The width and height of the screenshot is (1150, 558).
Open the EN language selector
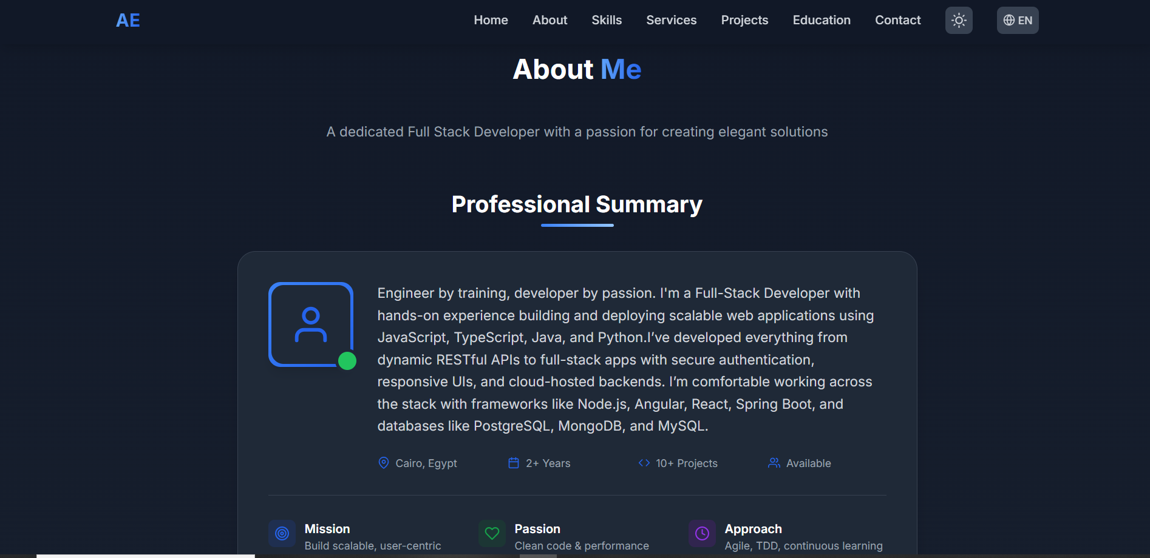(x=1017, y=21)
